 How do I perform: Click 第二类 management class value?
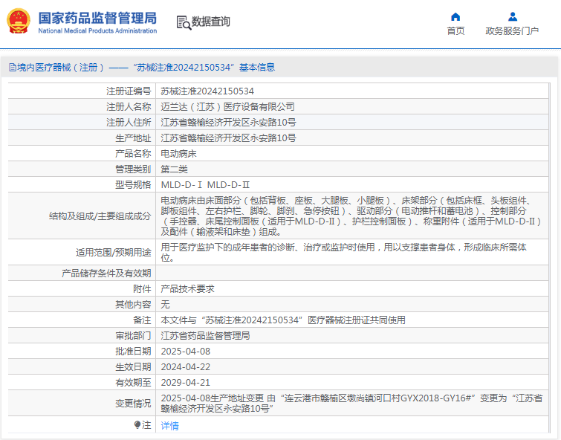pyautogui.click(x=174, y=169)
